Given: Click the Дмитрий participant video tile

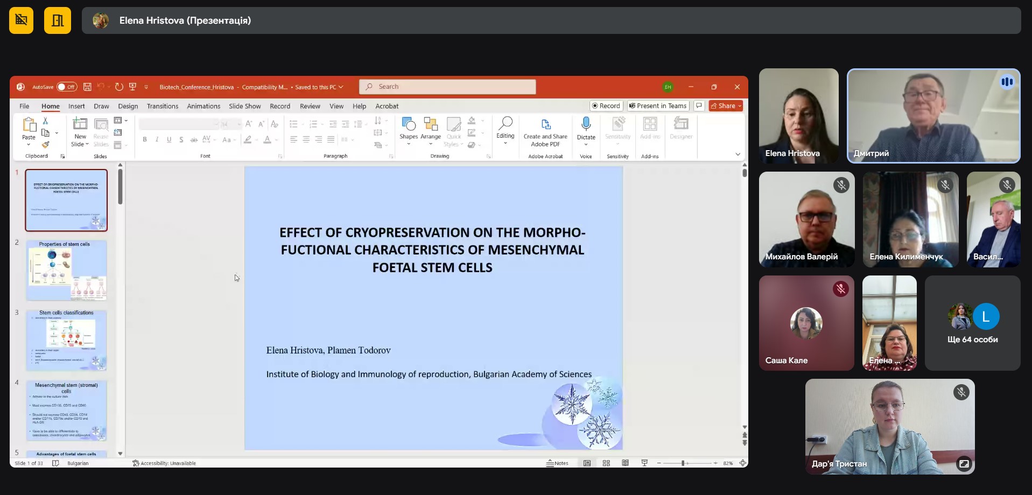Looking at the screenshot, I should pyautogui.click(x=933, y=116).
